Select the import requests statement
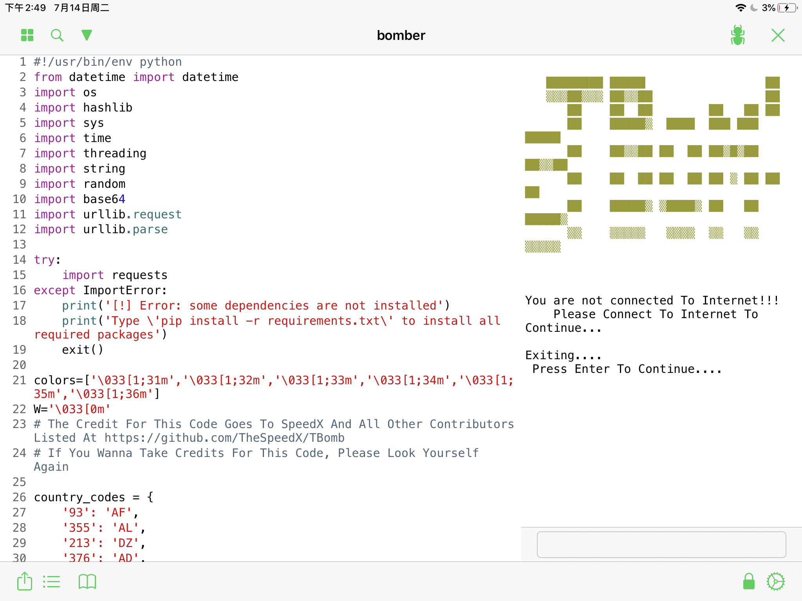 point(115,275)
